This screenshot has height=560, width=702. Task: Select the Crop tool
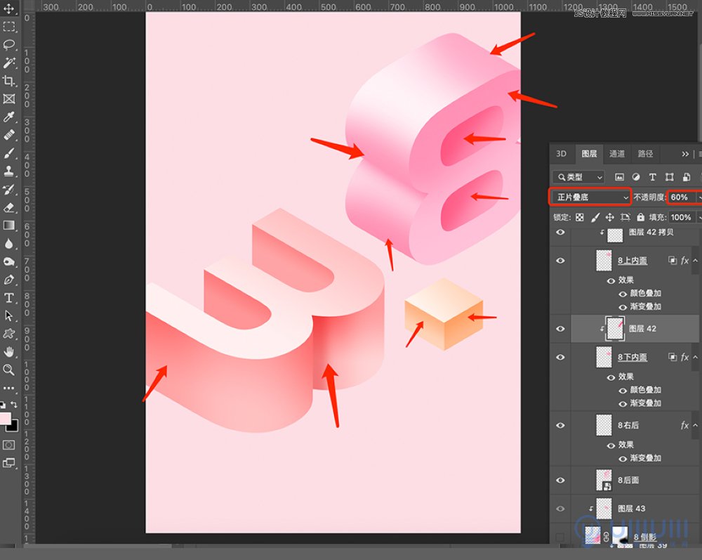pyautogui.click(x=9, y=81)
